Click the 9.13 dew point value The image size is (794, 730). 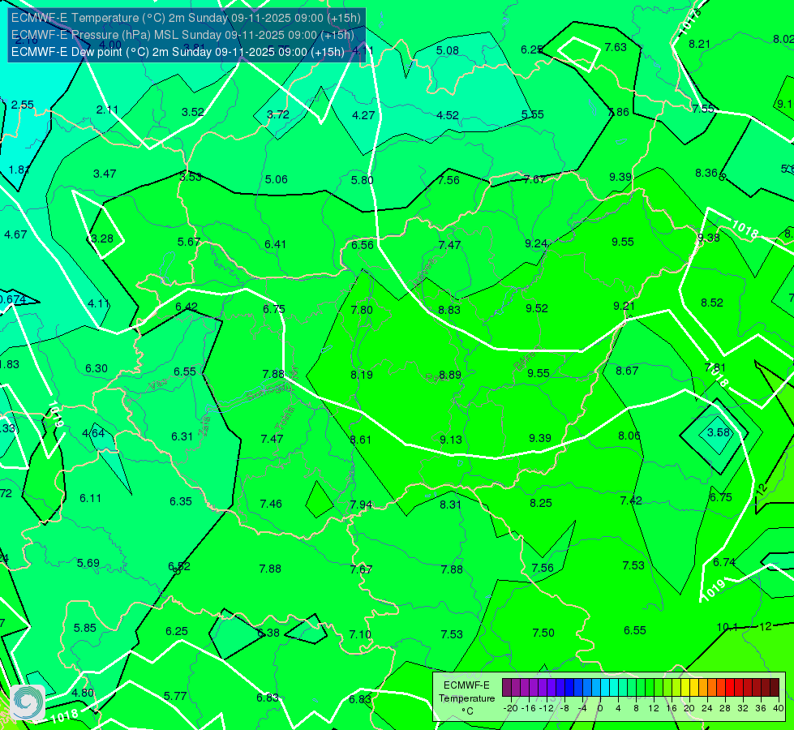(451, 440)
